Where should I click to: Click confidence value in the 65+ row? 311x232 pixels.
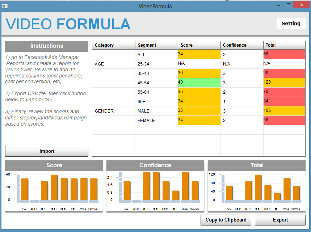coord(242,102)
